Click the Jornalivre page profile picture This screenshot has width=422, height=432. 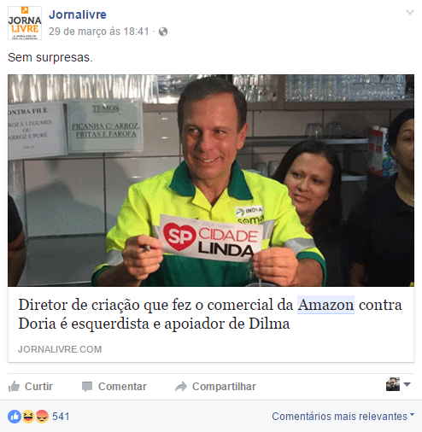(25, 23)
